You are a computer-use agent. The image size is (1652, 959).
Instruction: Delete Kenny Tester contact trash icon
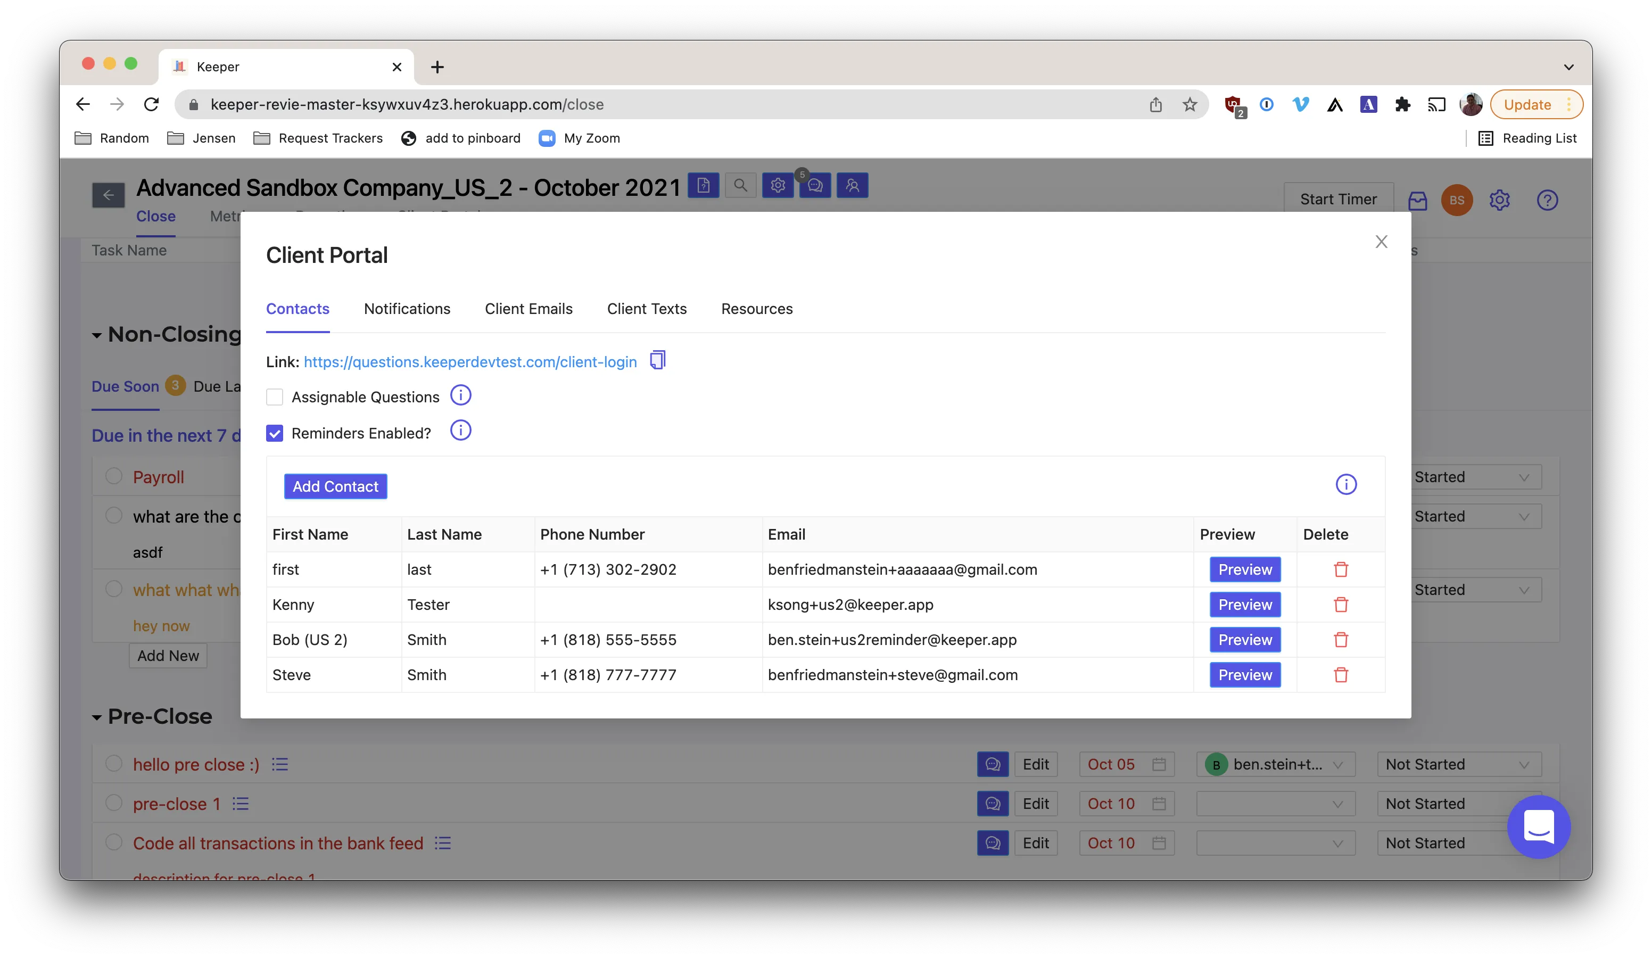[x=1341, y=605]
